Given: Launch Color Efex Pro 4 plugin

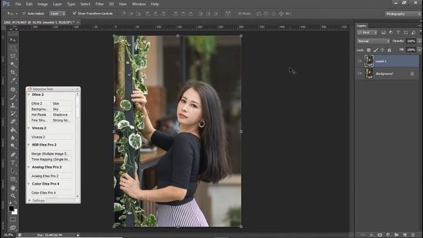Looking at the screenshot, I should point(51,193).
